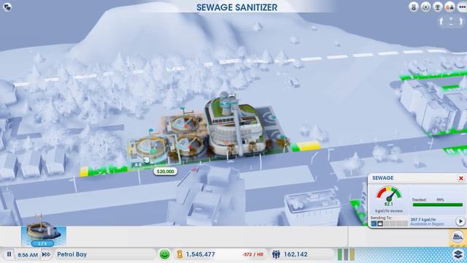Click the Treated 99% green progress bar
467x263 pixels.
[x=437, y=205]
